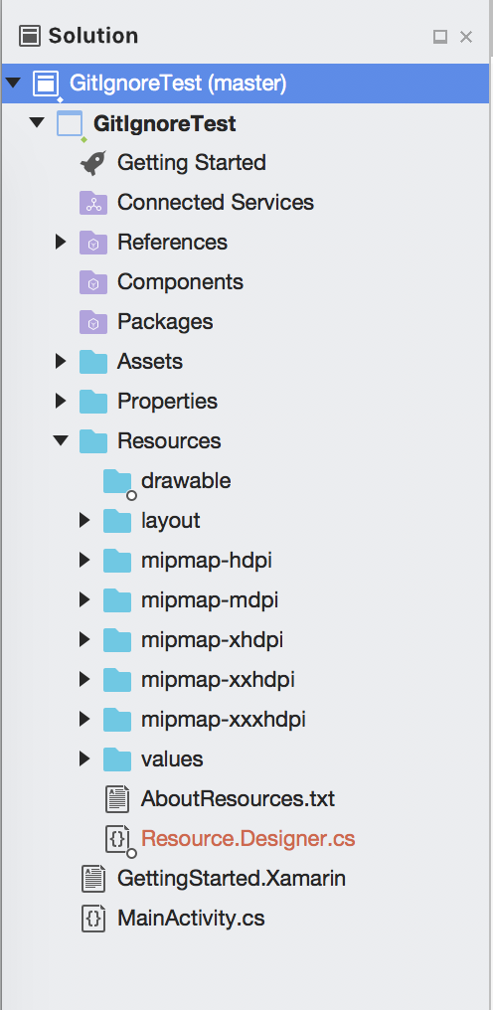493x1010 pixels.
Task: Expand the Assets folder
Action: (61, 362)
